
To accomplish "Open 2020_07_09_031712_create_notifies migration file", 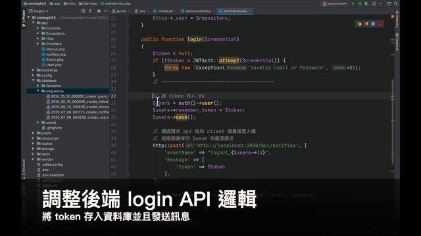I will (78, 112).
